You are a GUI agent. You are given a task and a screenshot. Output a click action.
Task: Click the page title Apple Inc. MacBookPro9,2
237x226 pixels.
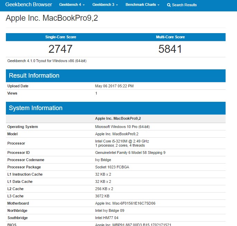(x=52, y=18)
